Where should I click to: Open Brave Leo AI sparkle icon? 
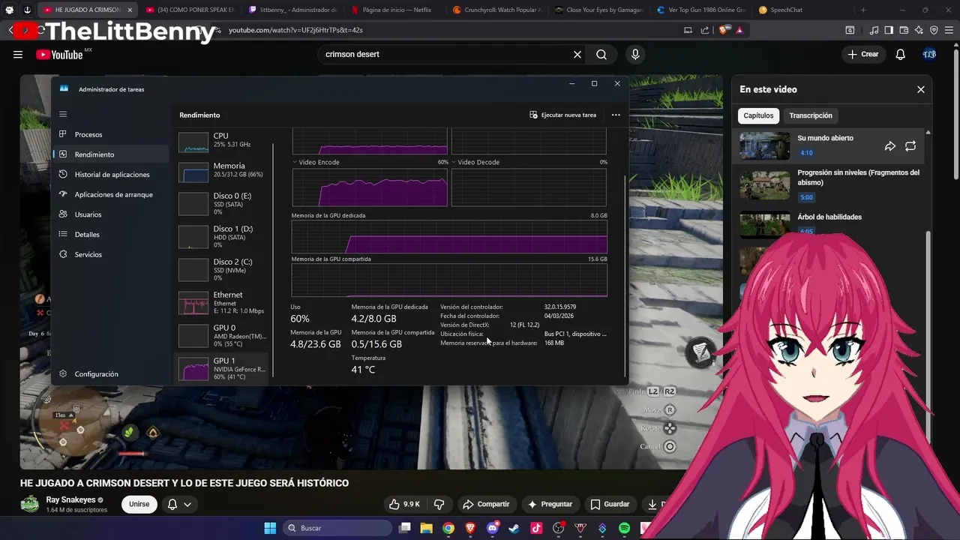(x=919, y=30)
